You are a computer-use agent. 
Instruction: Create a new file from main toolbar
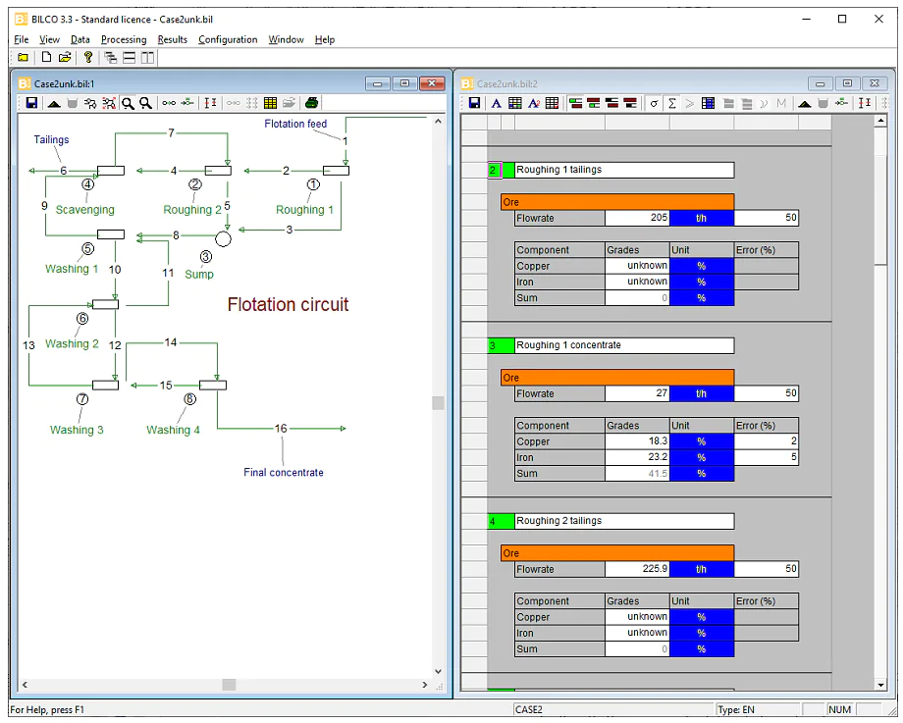[x=47, y=57]
